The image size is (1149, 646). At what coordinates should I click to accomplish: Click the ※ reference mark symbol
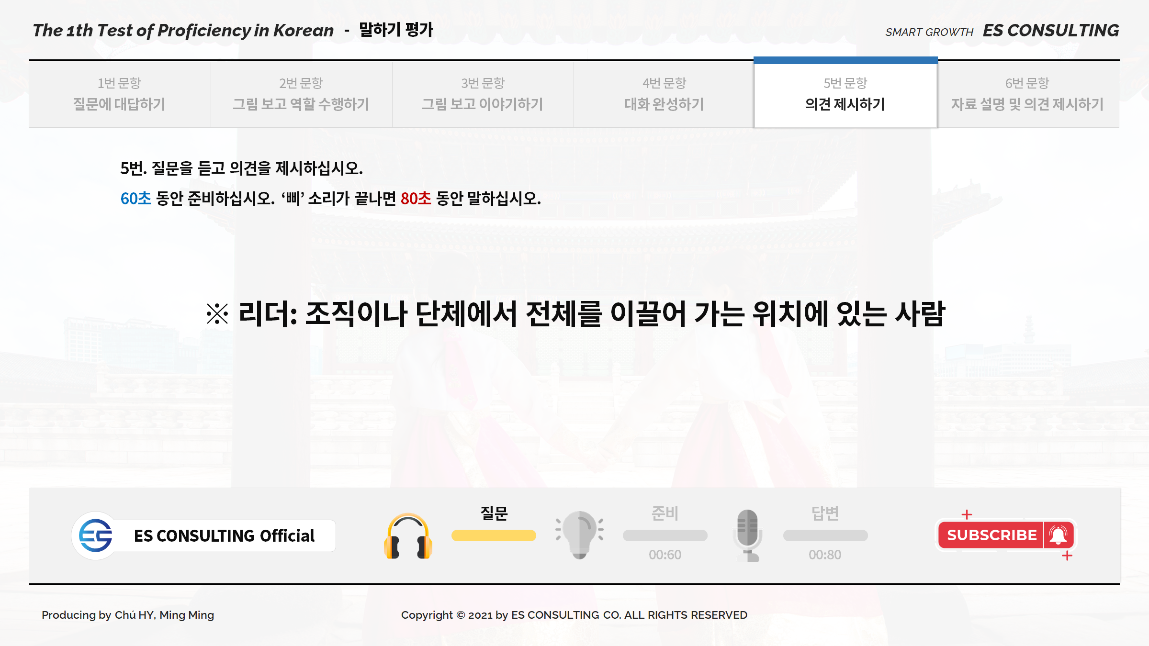[x=217, y=314]
